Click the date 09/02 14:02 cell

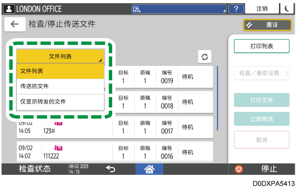pyautogui.click(x=26, y=152)
